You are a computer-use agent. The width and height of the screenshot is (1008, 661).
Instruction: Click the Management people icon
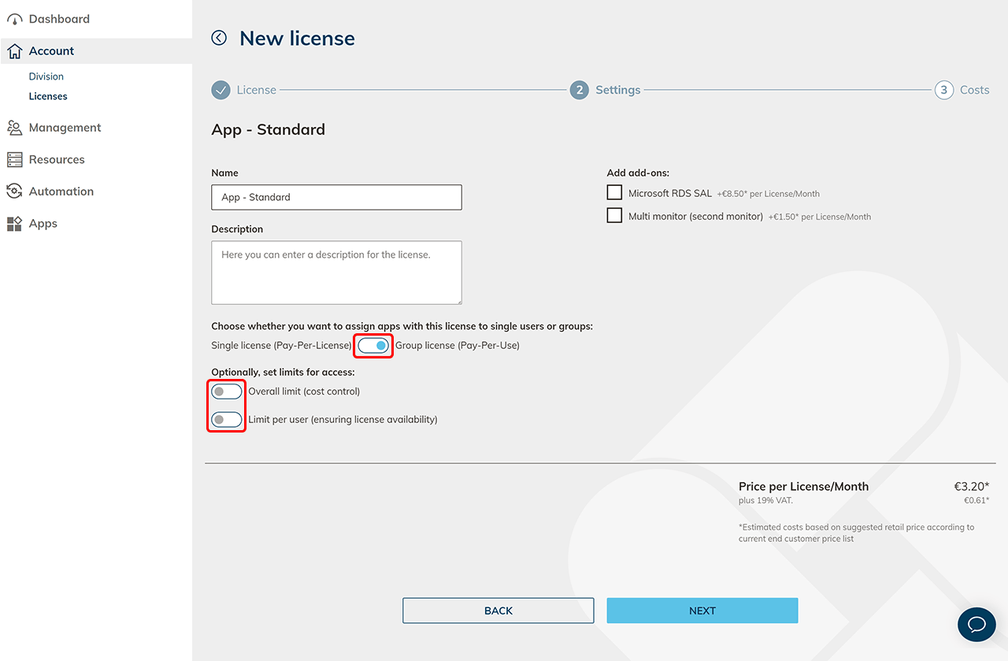pos(14,128)
